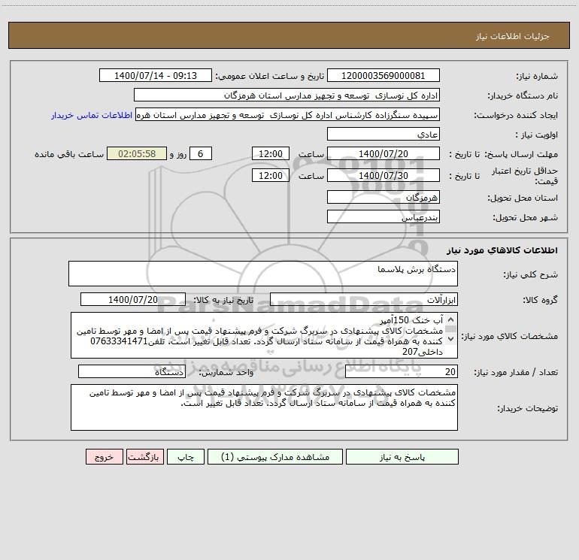579x560 pixels.
Task: Click the شماره نیاز field 1200003569000081
Action: click(x=383, y=76)
